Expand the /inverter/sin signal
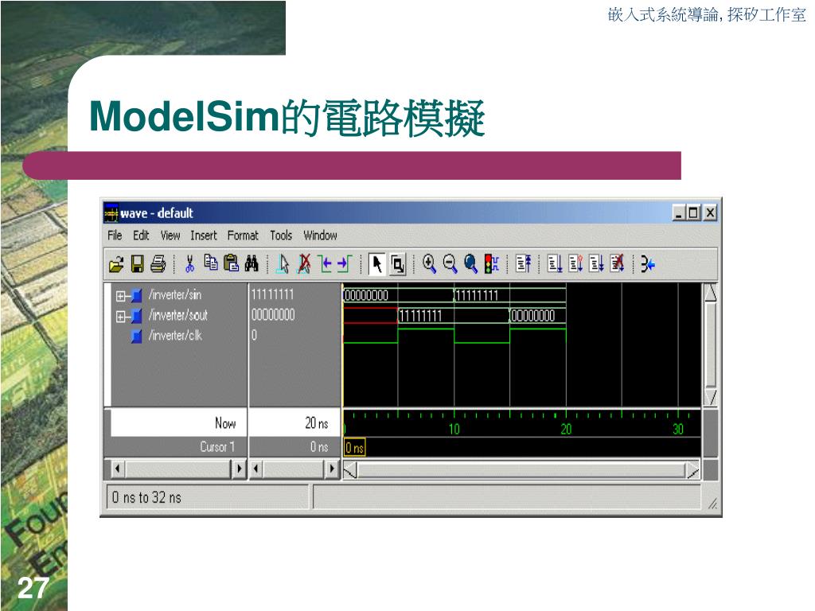Screen dimensions: 815x611 (120, 296)
